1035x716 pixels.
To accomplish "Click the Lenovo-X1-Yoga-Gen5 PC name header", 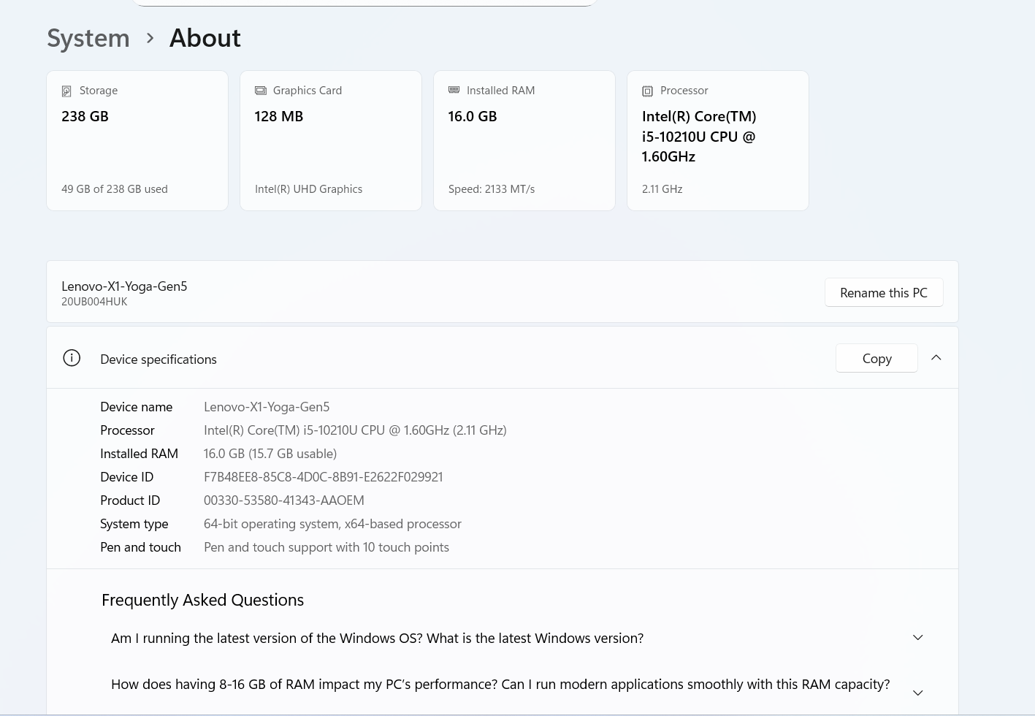I will click(124, 286).
